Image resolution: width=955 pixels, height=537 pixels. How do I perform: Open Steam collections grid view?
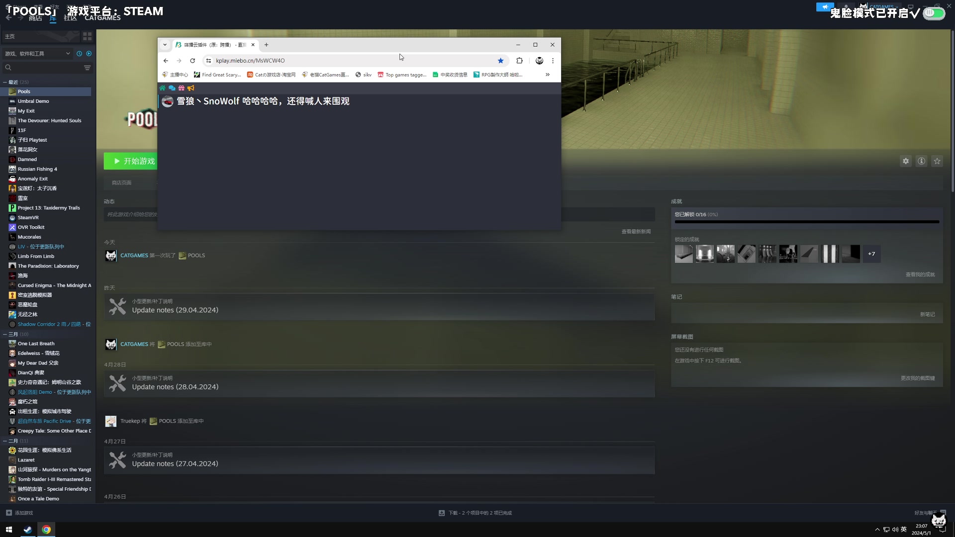87,36
